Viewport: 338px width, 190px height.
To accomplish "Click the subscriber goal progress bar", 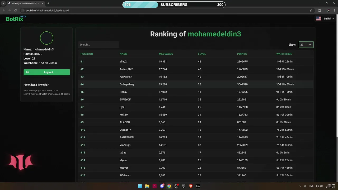I will tap(174, 5).
